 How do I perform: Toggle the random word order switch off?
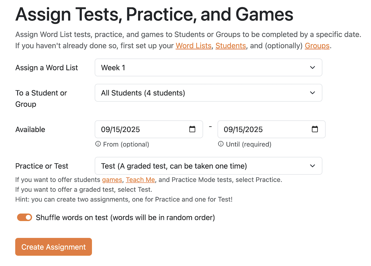24,217
